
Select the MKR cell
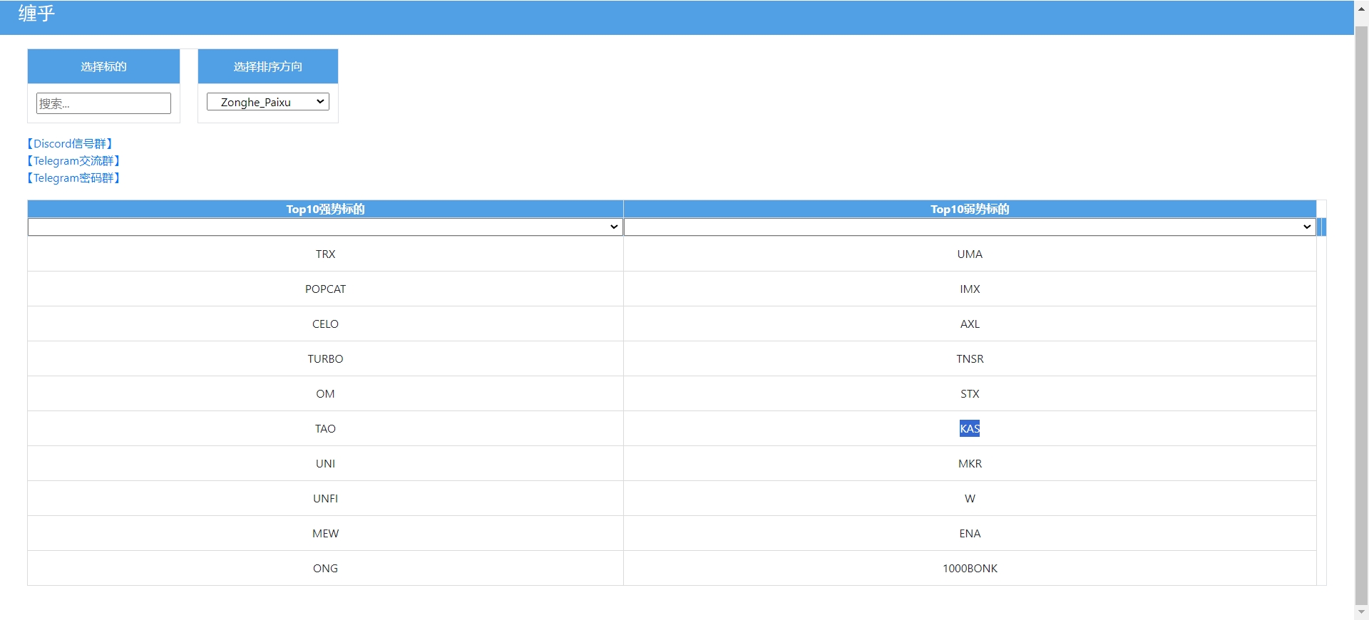(970, 464)
